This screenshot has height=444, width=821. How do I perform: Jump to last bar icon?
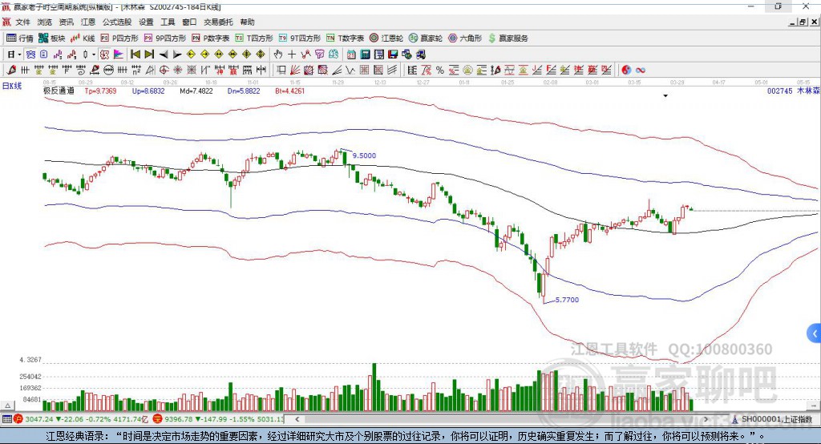click(x=149, y=54)
